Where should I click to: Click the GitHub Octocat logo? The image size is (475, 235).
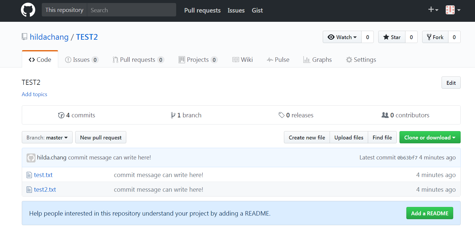(x=28, y=10)
